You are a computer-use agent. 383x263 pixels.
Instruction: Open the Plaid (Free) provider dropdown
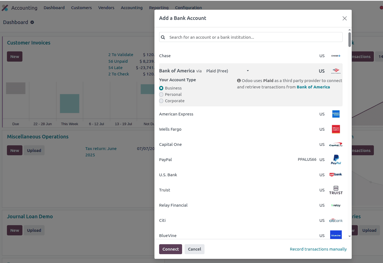coord(227,71)
